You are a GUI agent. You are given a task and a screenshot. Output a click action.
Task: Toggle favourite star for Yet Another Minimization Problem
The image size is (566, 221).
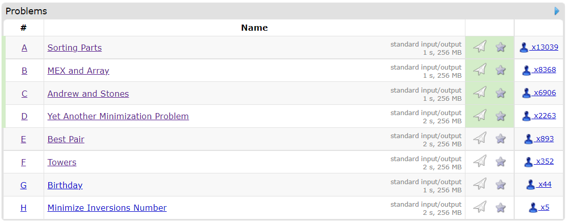(501, 116)
